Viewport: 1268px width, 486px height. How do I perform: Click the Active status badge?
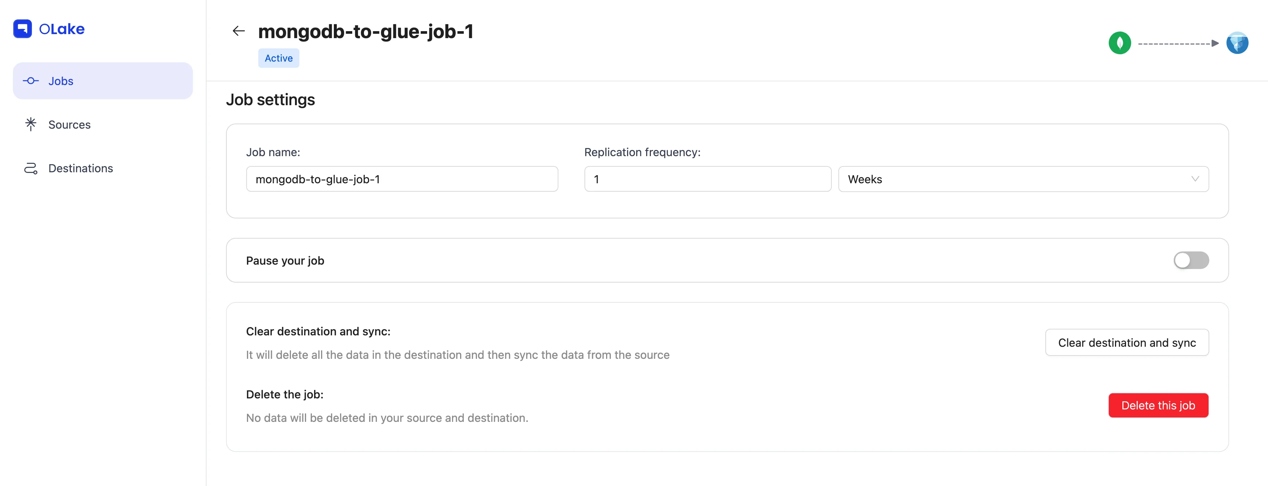[278, 58]
